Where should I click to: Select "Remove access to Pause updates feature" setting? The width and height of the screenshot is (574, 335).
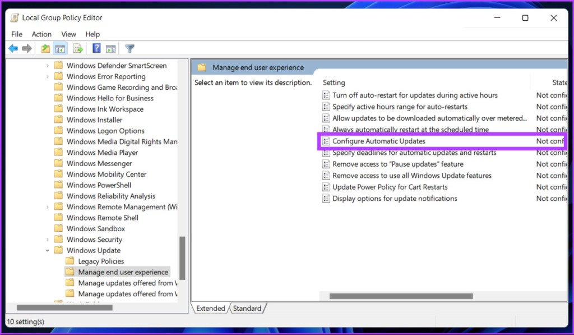(x=397, y=164)
